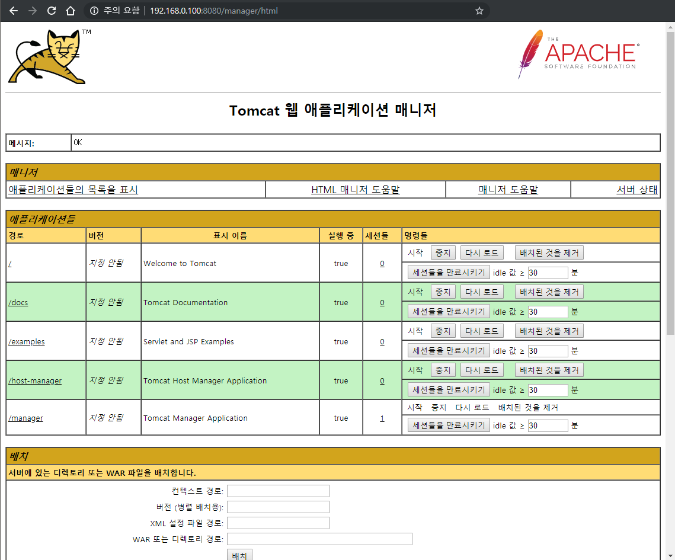
Task: Focus XML 설정 파일 경로 input field
Action: (x=278, y=523)
